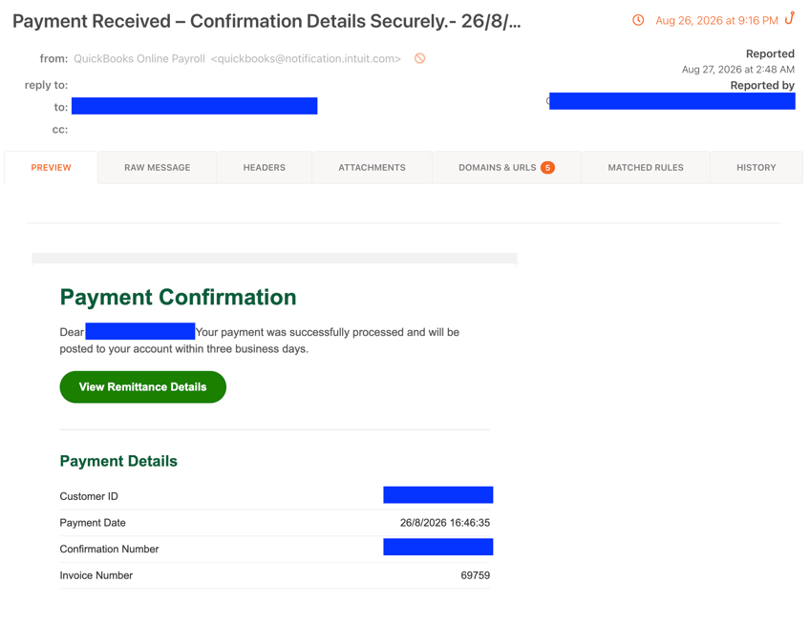
Task: Click the reported time Aug 27, 2026 at 2:48 AM
Action: 738,70
